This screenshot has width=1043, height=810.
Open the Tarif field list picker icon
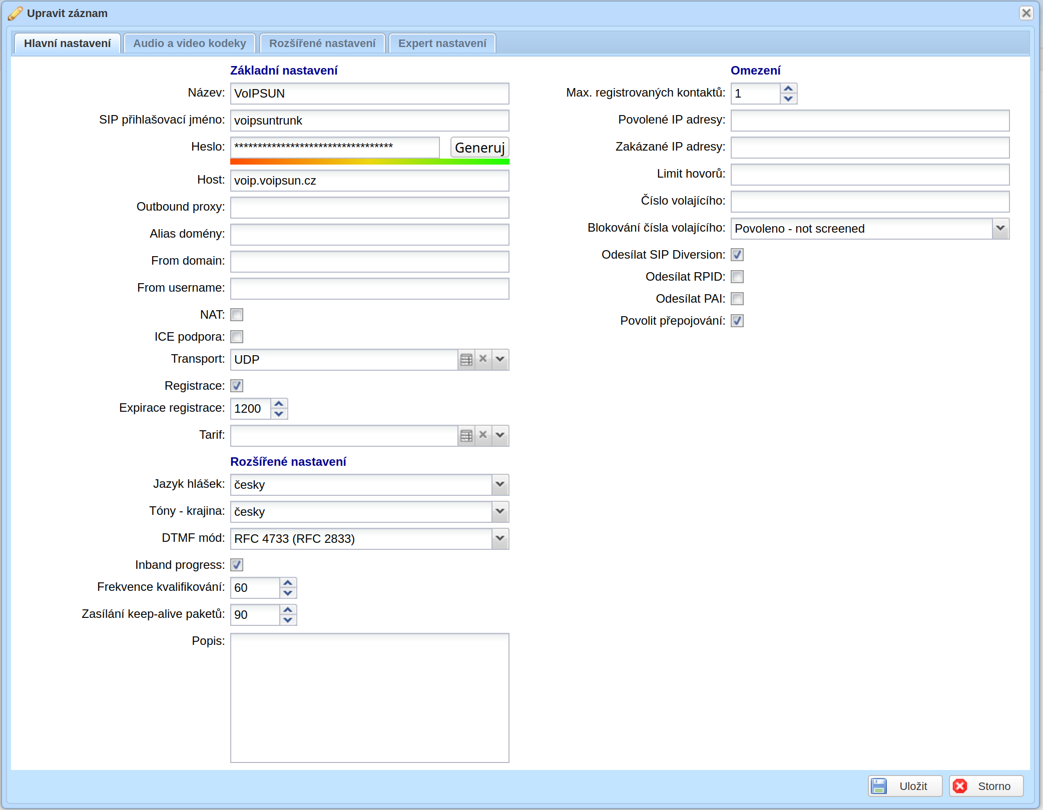click(466, 436)
